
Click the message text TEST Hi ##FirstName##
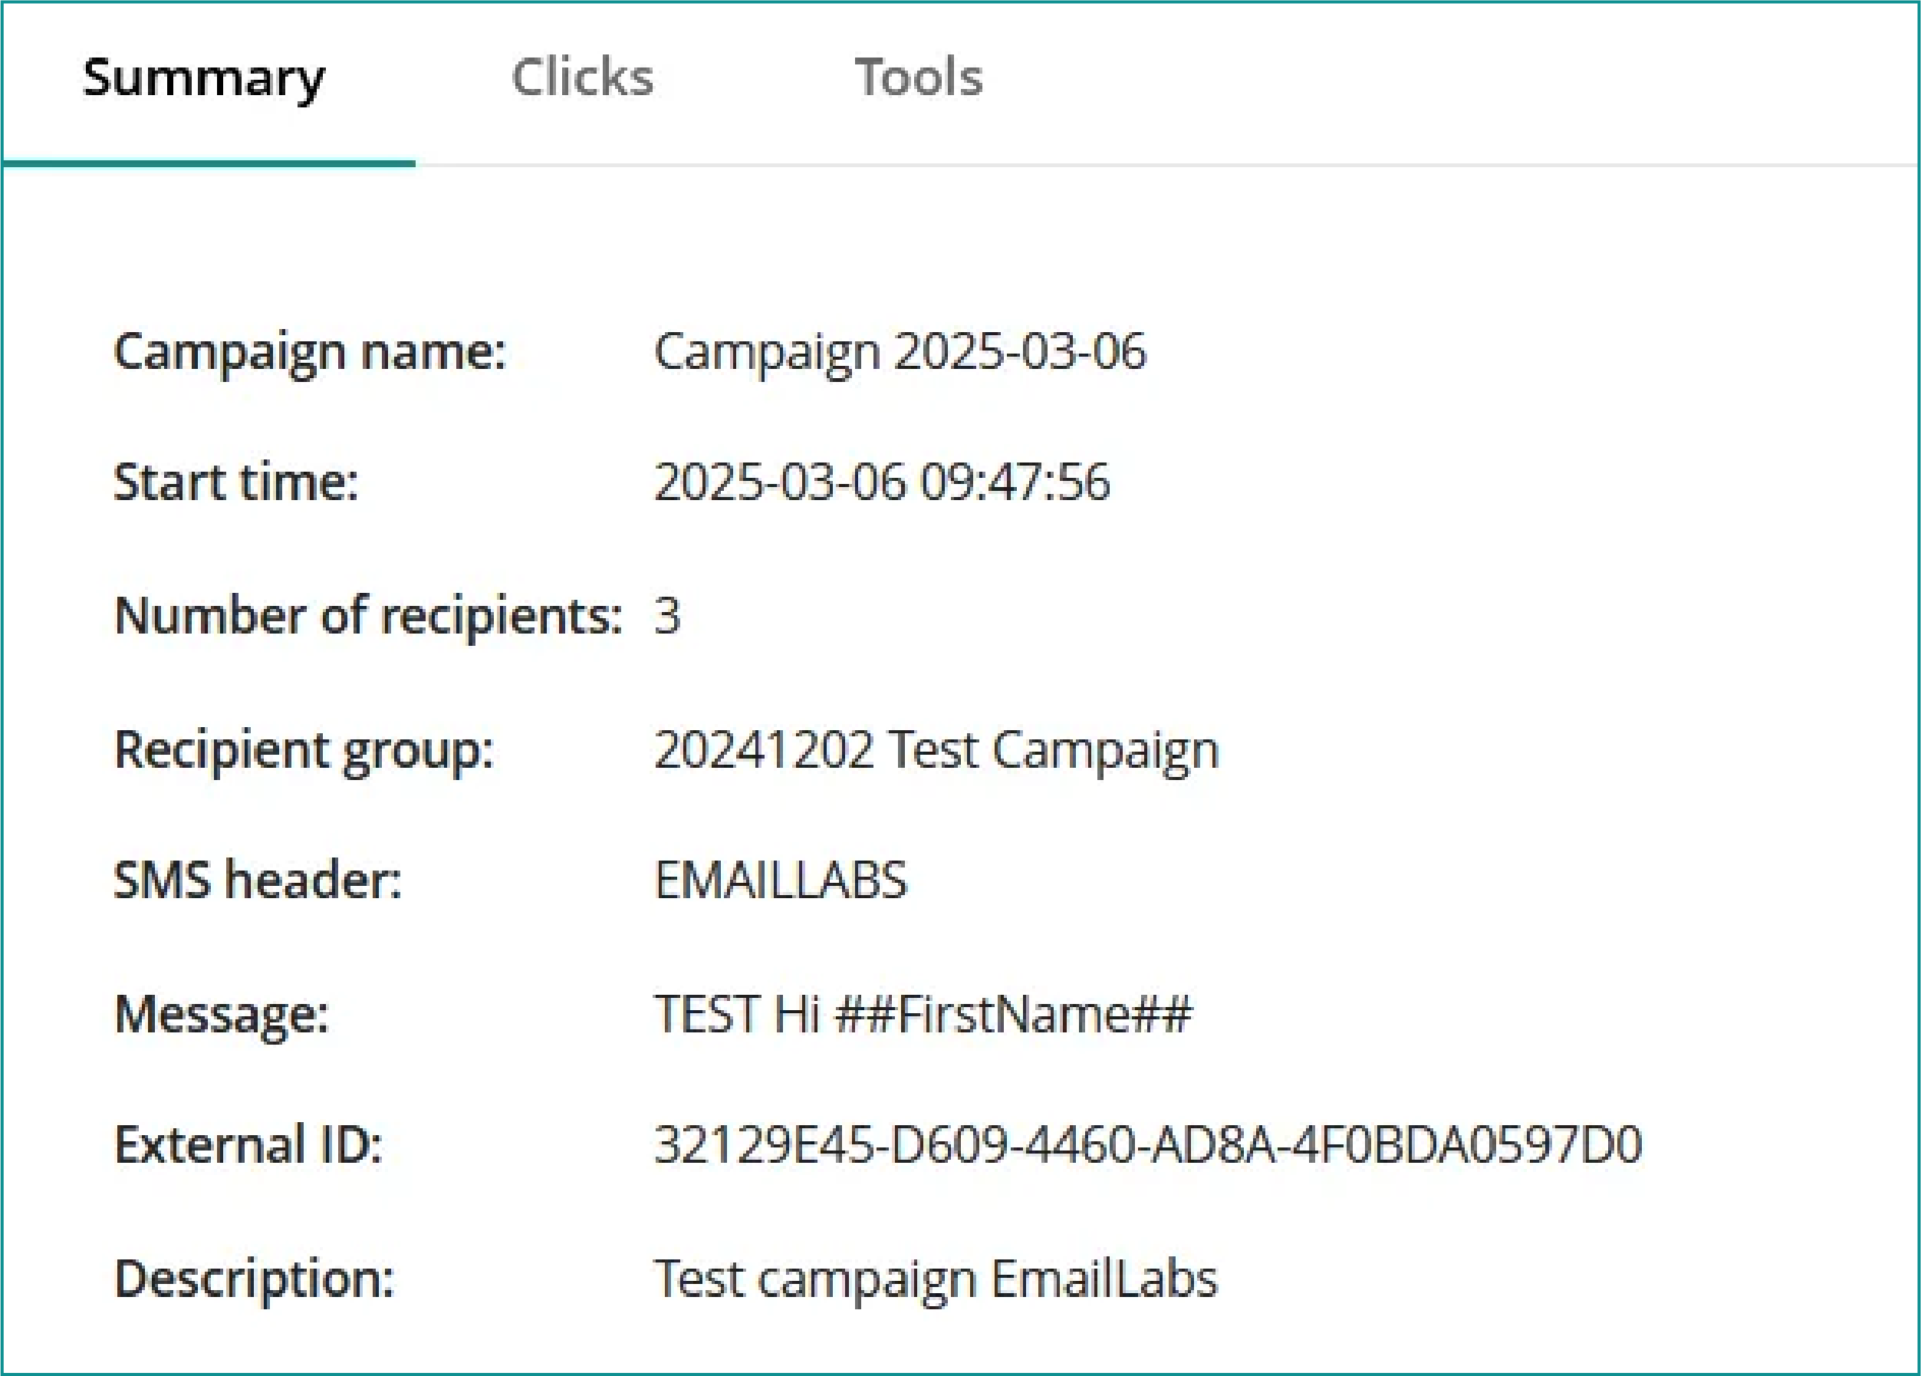[923, 1013]
